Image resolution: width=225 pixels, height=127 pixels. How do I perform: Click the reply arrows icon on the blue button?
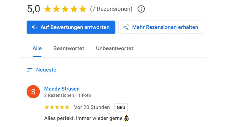point(34,27)
